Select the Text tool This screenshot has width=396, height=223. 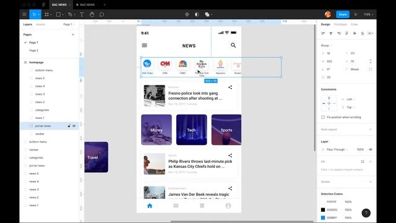point(82,14)
